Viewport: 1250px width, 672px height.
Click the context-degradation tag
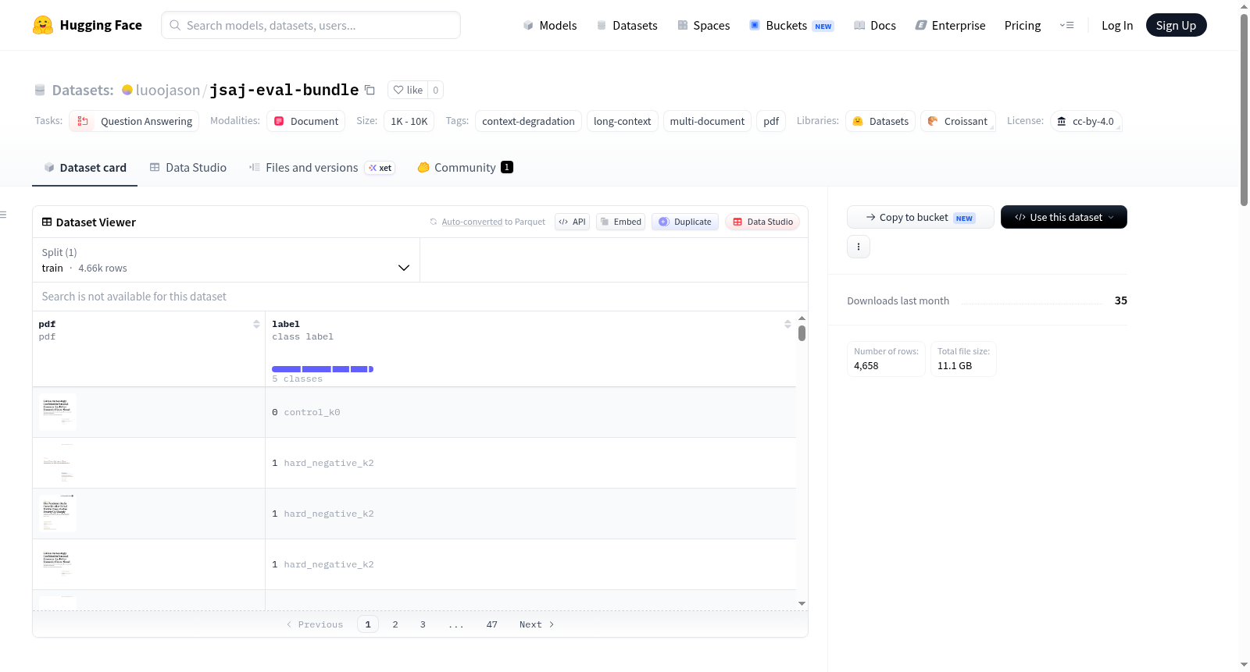tap(528, 121)
